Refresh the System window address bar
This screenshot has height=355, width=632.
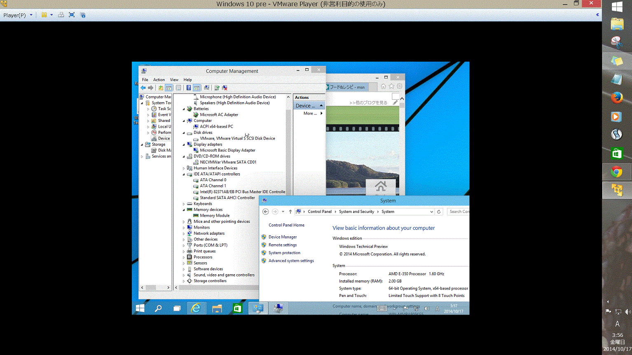coord(439,212)
